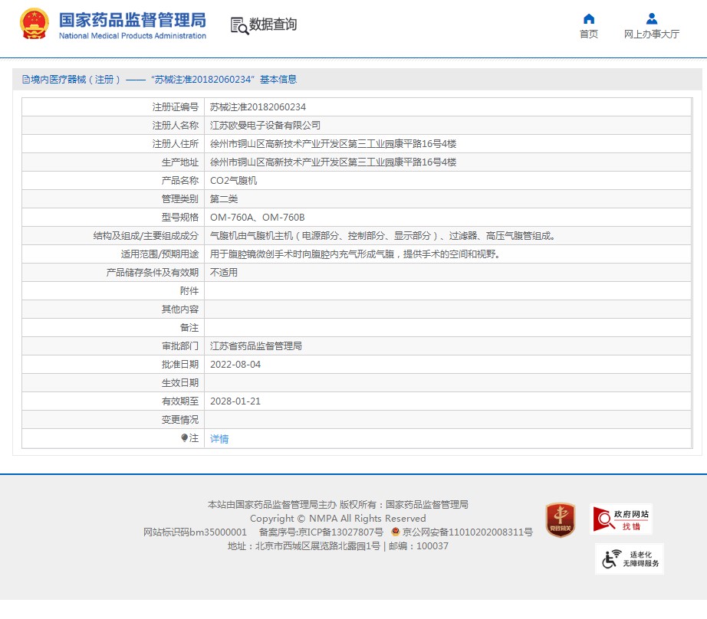Click the 型号规格 row label
The height and width of the screenshot is (619, 707).
180,217
